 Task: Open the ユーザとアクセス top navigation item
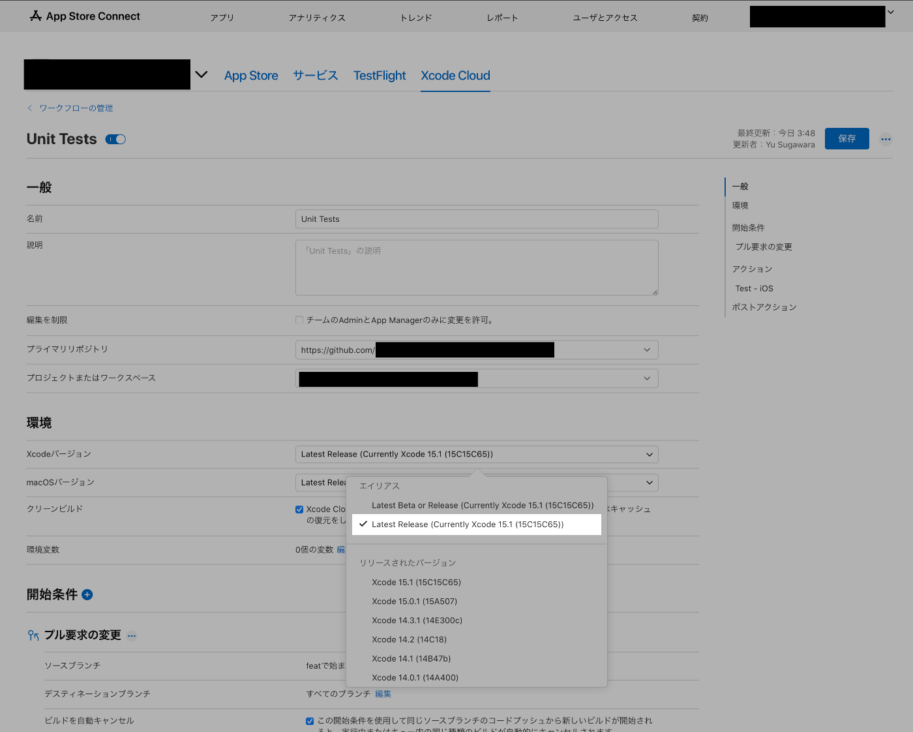point(605,18)
